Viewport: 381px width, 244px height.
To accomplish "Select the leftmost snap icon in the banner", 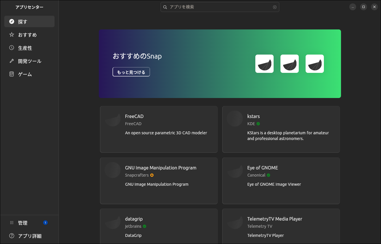I will pyautogui.click(x=264, y=64).
